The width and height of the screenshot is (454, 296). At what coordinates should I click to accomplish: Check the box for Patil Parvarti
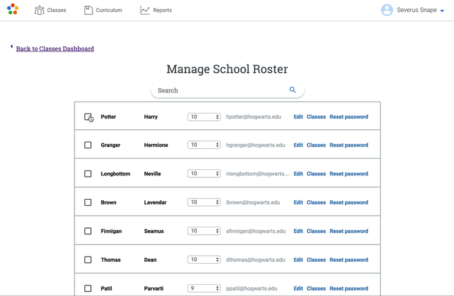pyautogui.click(x=88, y=288)
